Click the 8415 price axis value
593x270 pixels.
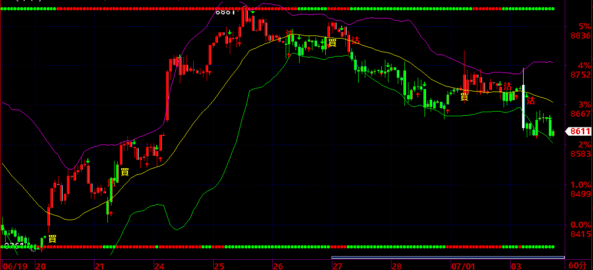580,233
